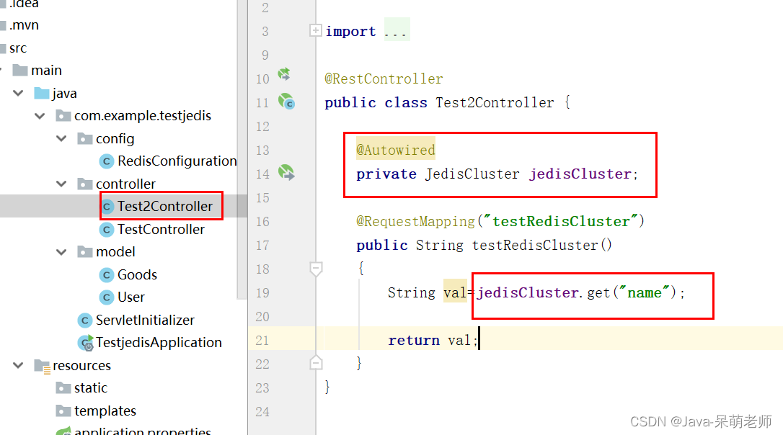Click the com.example.testjedis package icon
Screen dimensions: 783x435
click(63, 116)
